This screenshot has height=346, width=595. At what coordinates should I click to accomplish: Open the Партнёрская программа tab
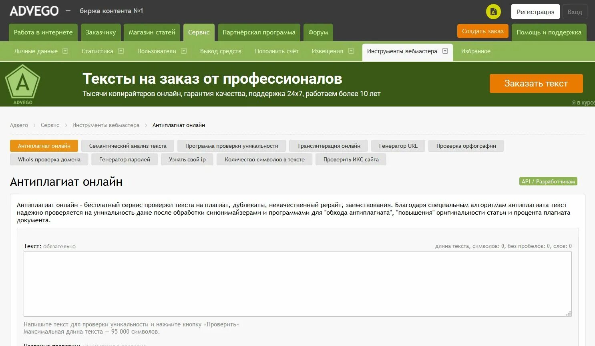point(259,32)
